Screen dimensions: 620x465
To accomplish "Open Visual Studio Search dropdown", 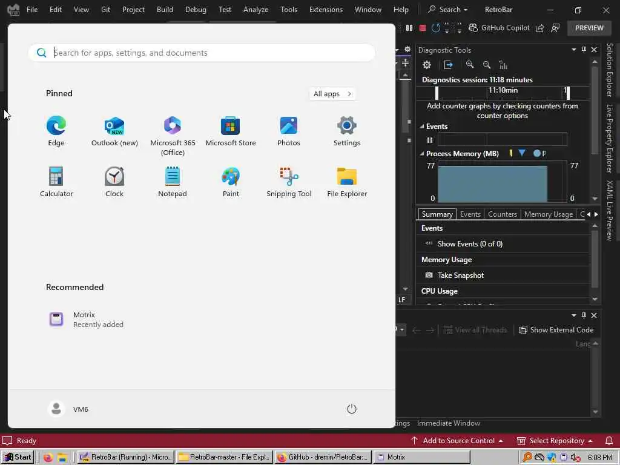I will 449,10.
